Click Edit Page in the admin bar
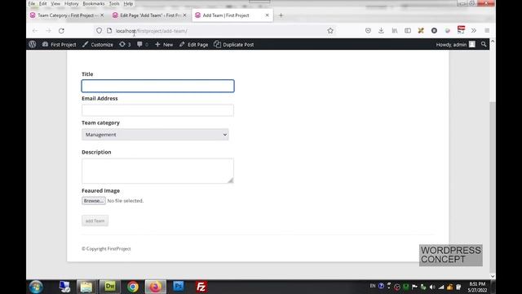The height and width of the screenshot is (294, 522). 193,44
